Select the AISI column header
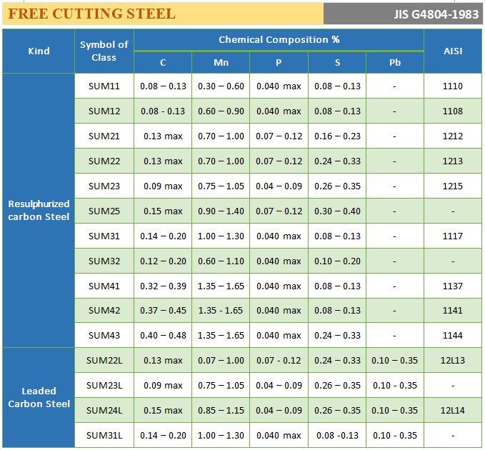485x450 pixels. [x=453, y=51]
